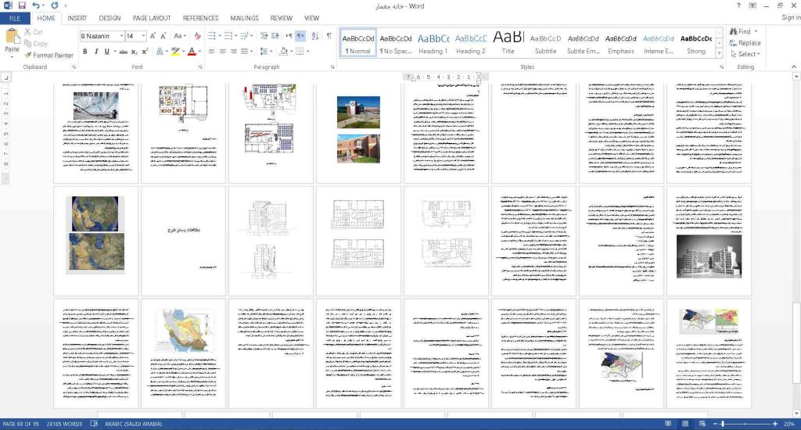Set right-to-left text direction
The height and width of the screenshot is (430, 801).
pos(300,36)
